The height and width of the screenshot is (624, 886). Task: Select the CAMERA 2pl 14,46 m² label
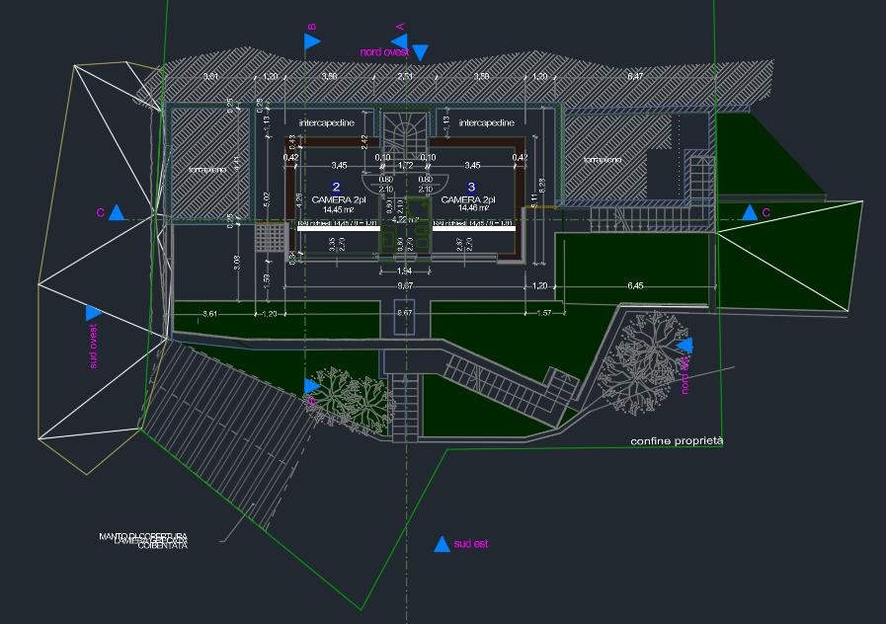(x=469, y=204)
